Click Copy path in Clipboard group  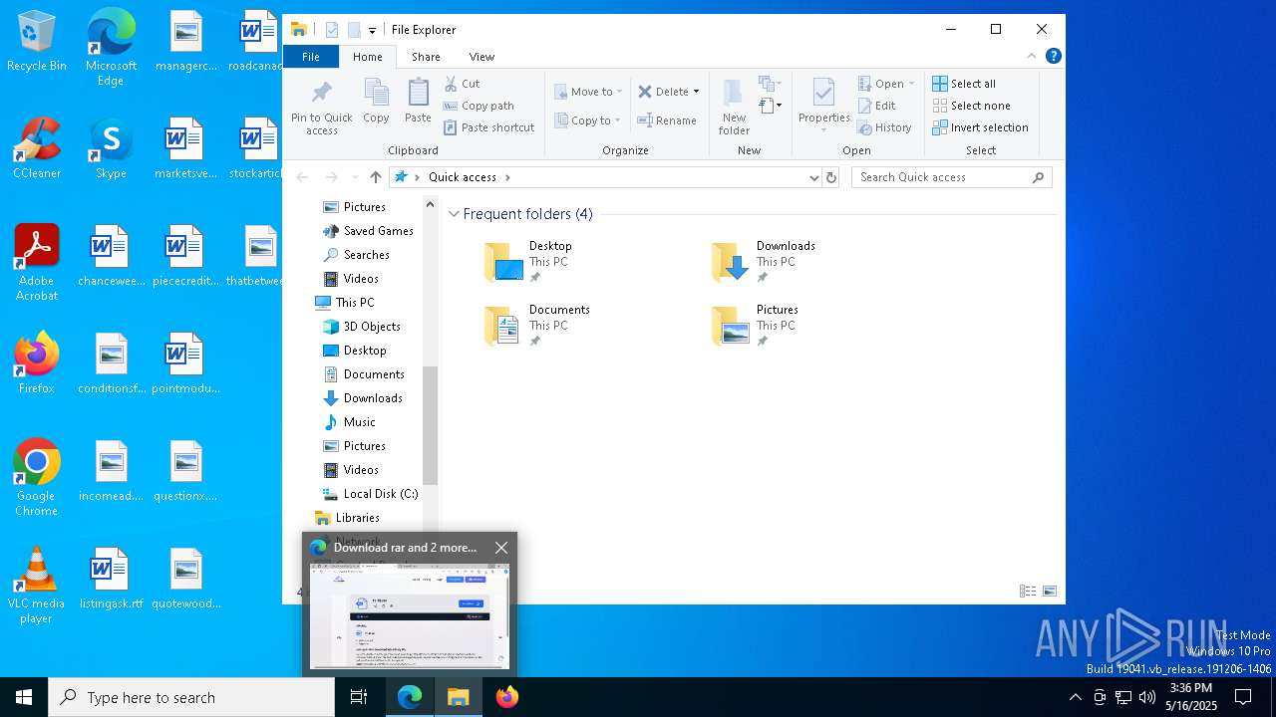coord(478,106)
